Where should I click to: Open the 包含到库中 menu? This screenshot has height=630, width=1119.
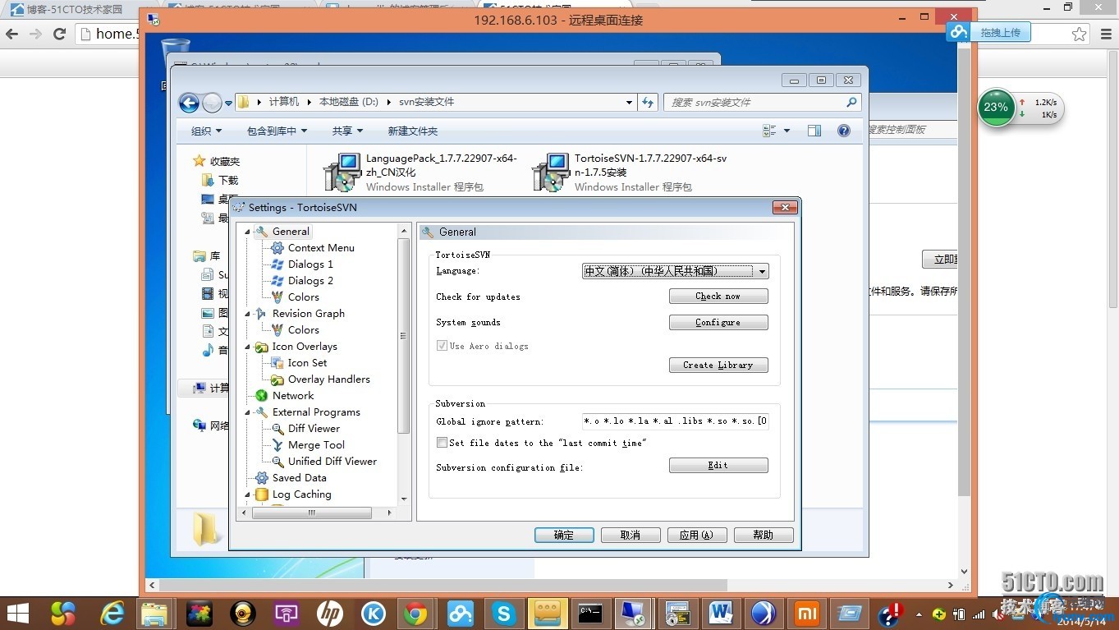(x=277, y=131)
